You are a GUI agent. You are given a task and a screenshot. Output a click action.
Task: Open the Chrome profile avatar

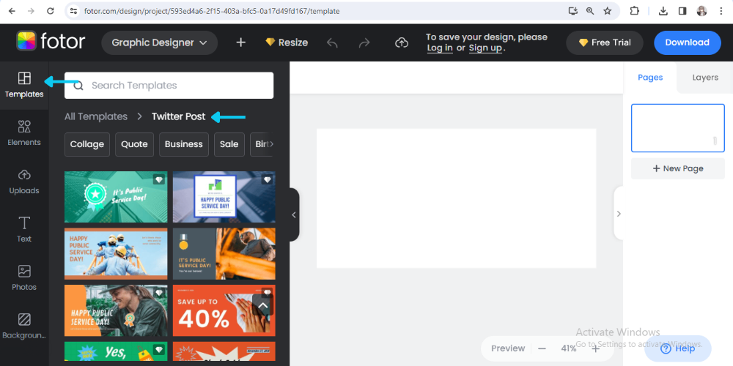(701, 11)
